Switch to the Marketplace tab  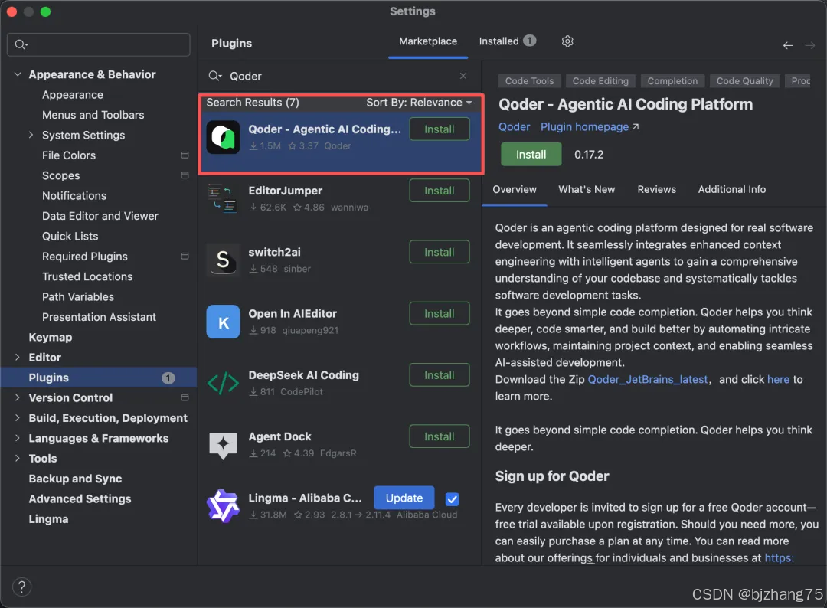(x=428, y=41)
